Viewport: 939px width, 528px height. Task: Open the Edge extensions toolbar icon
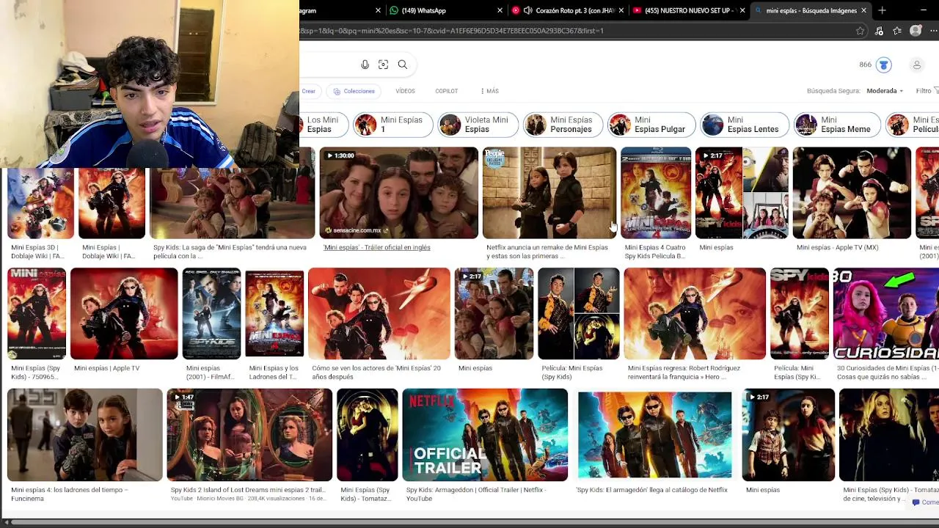pos(879,31)
